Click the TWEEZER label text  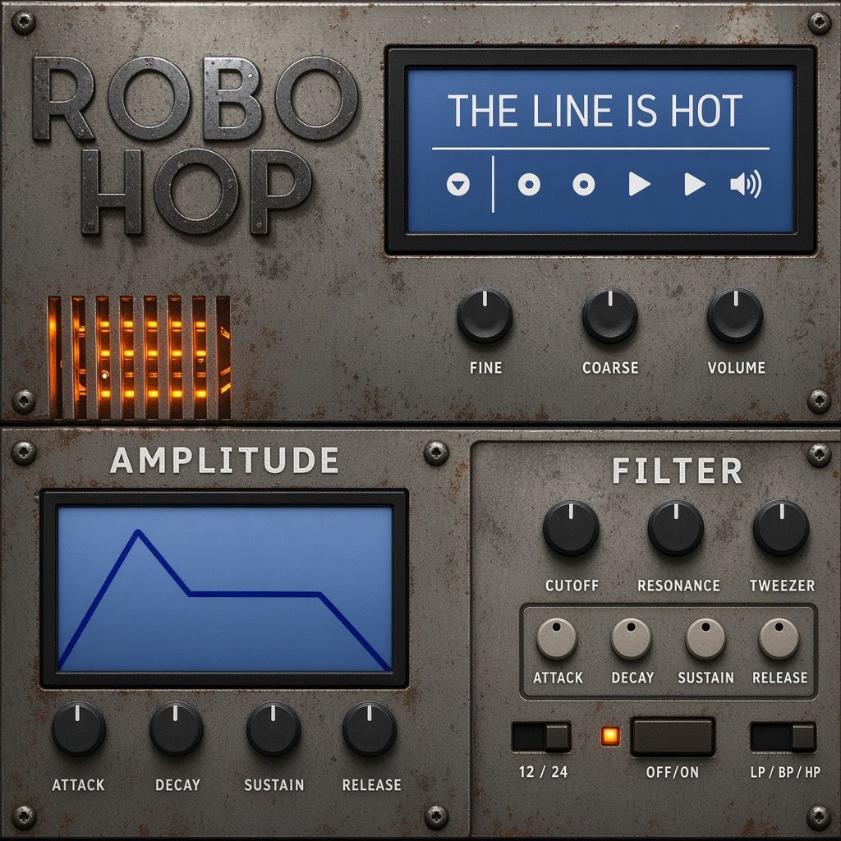pos(782,586)
